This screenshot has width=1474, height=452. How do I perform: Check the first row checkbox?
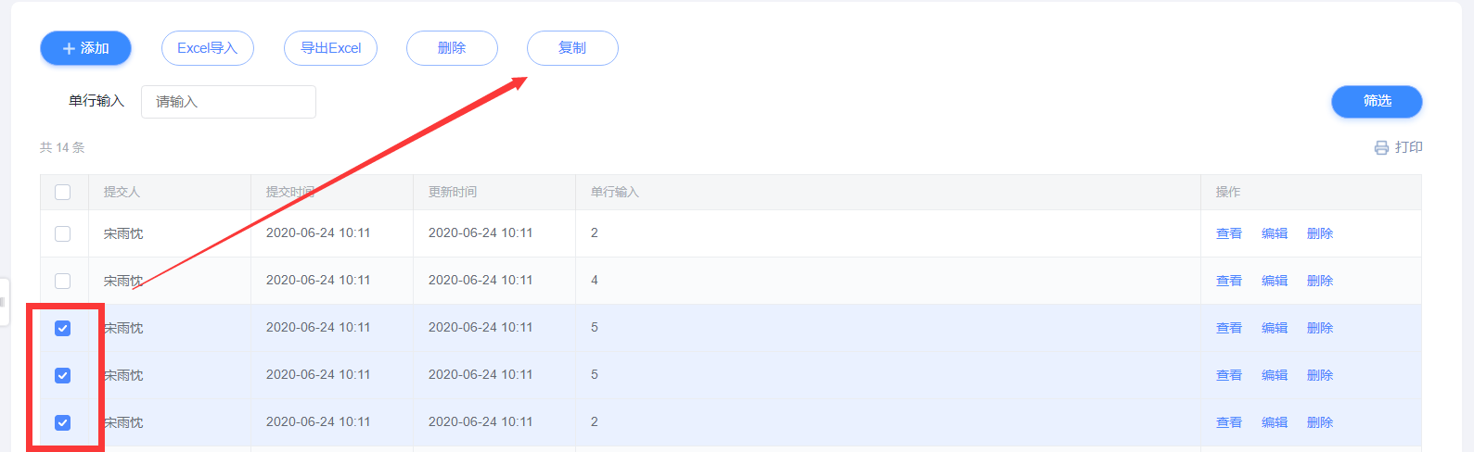point(63,233)
